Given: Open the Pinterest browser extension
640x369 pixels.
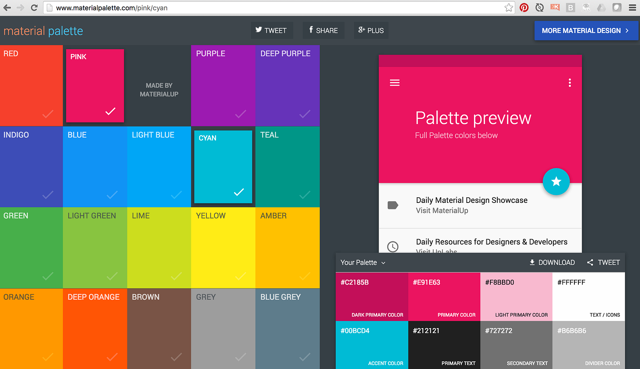Looking at the screenshot, I should 524,8.
